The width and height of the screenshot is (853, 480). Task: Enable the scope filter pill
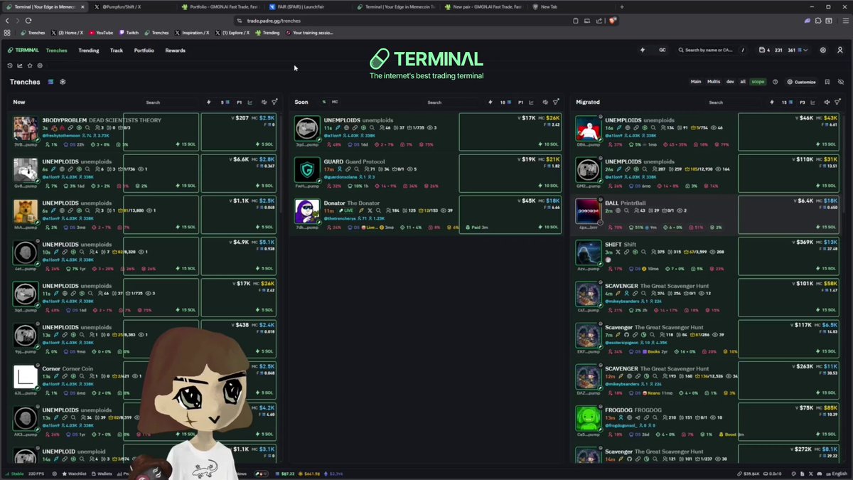pyautogui.click(x=758, y=82)
